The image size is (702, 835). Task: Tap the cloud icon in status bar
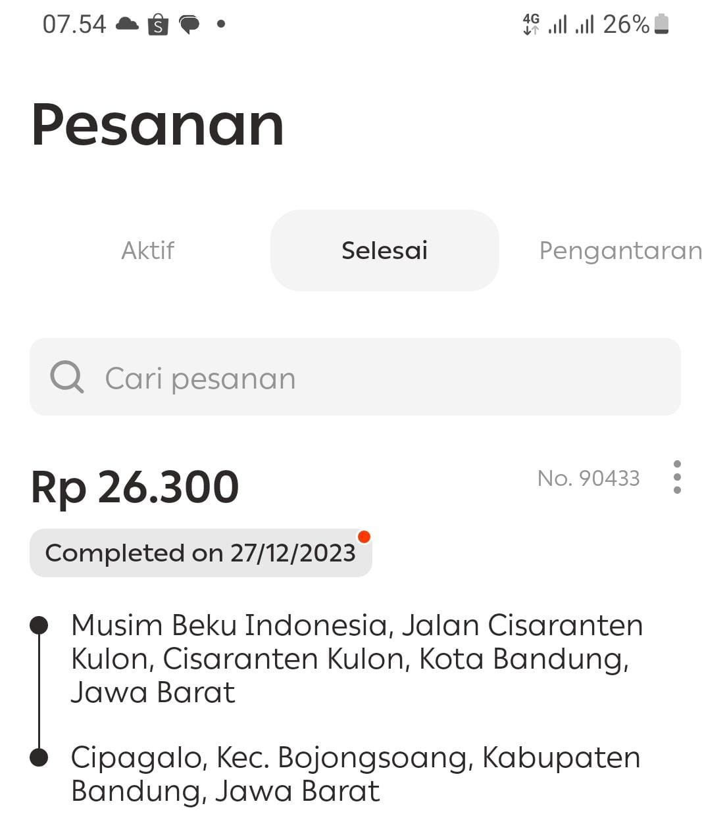127,24
